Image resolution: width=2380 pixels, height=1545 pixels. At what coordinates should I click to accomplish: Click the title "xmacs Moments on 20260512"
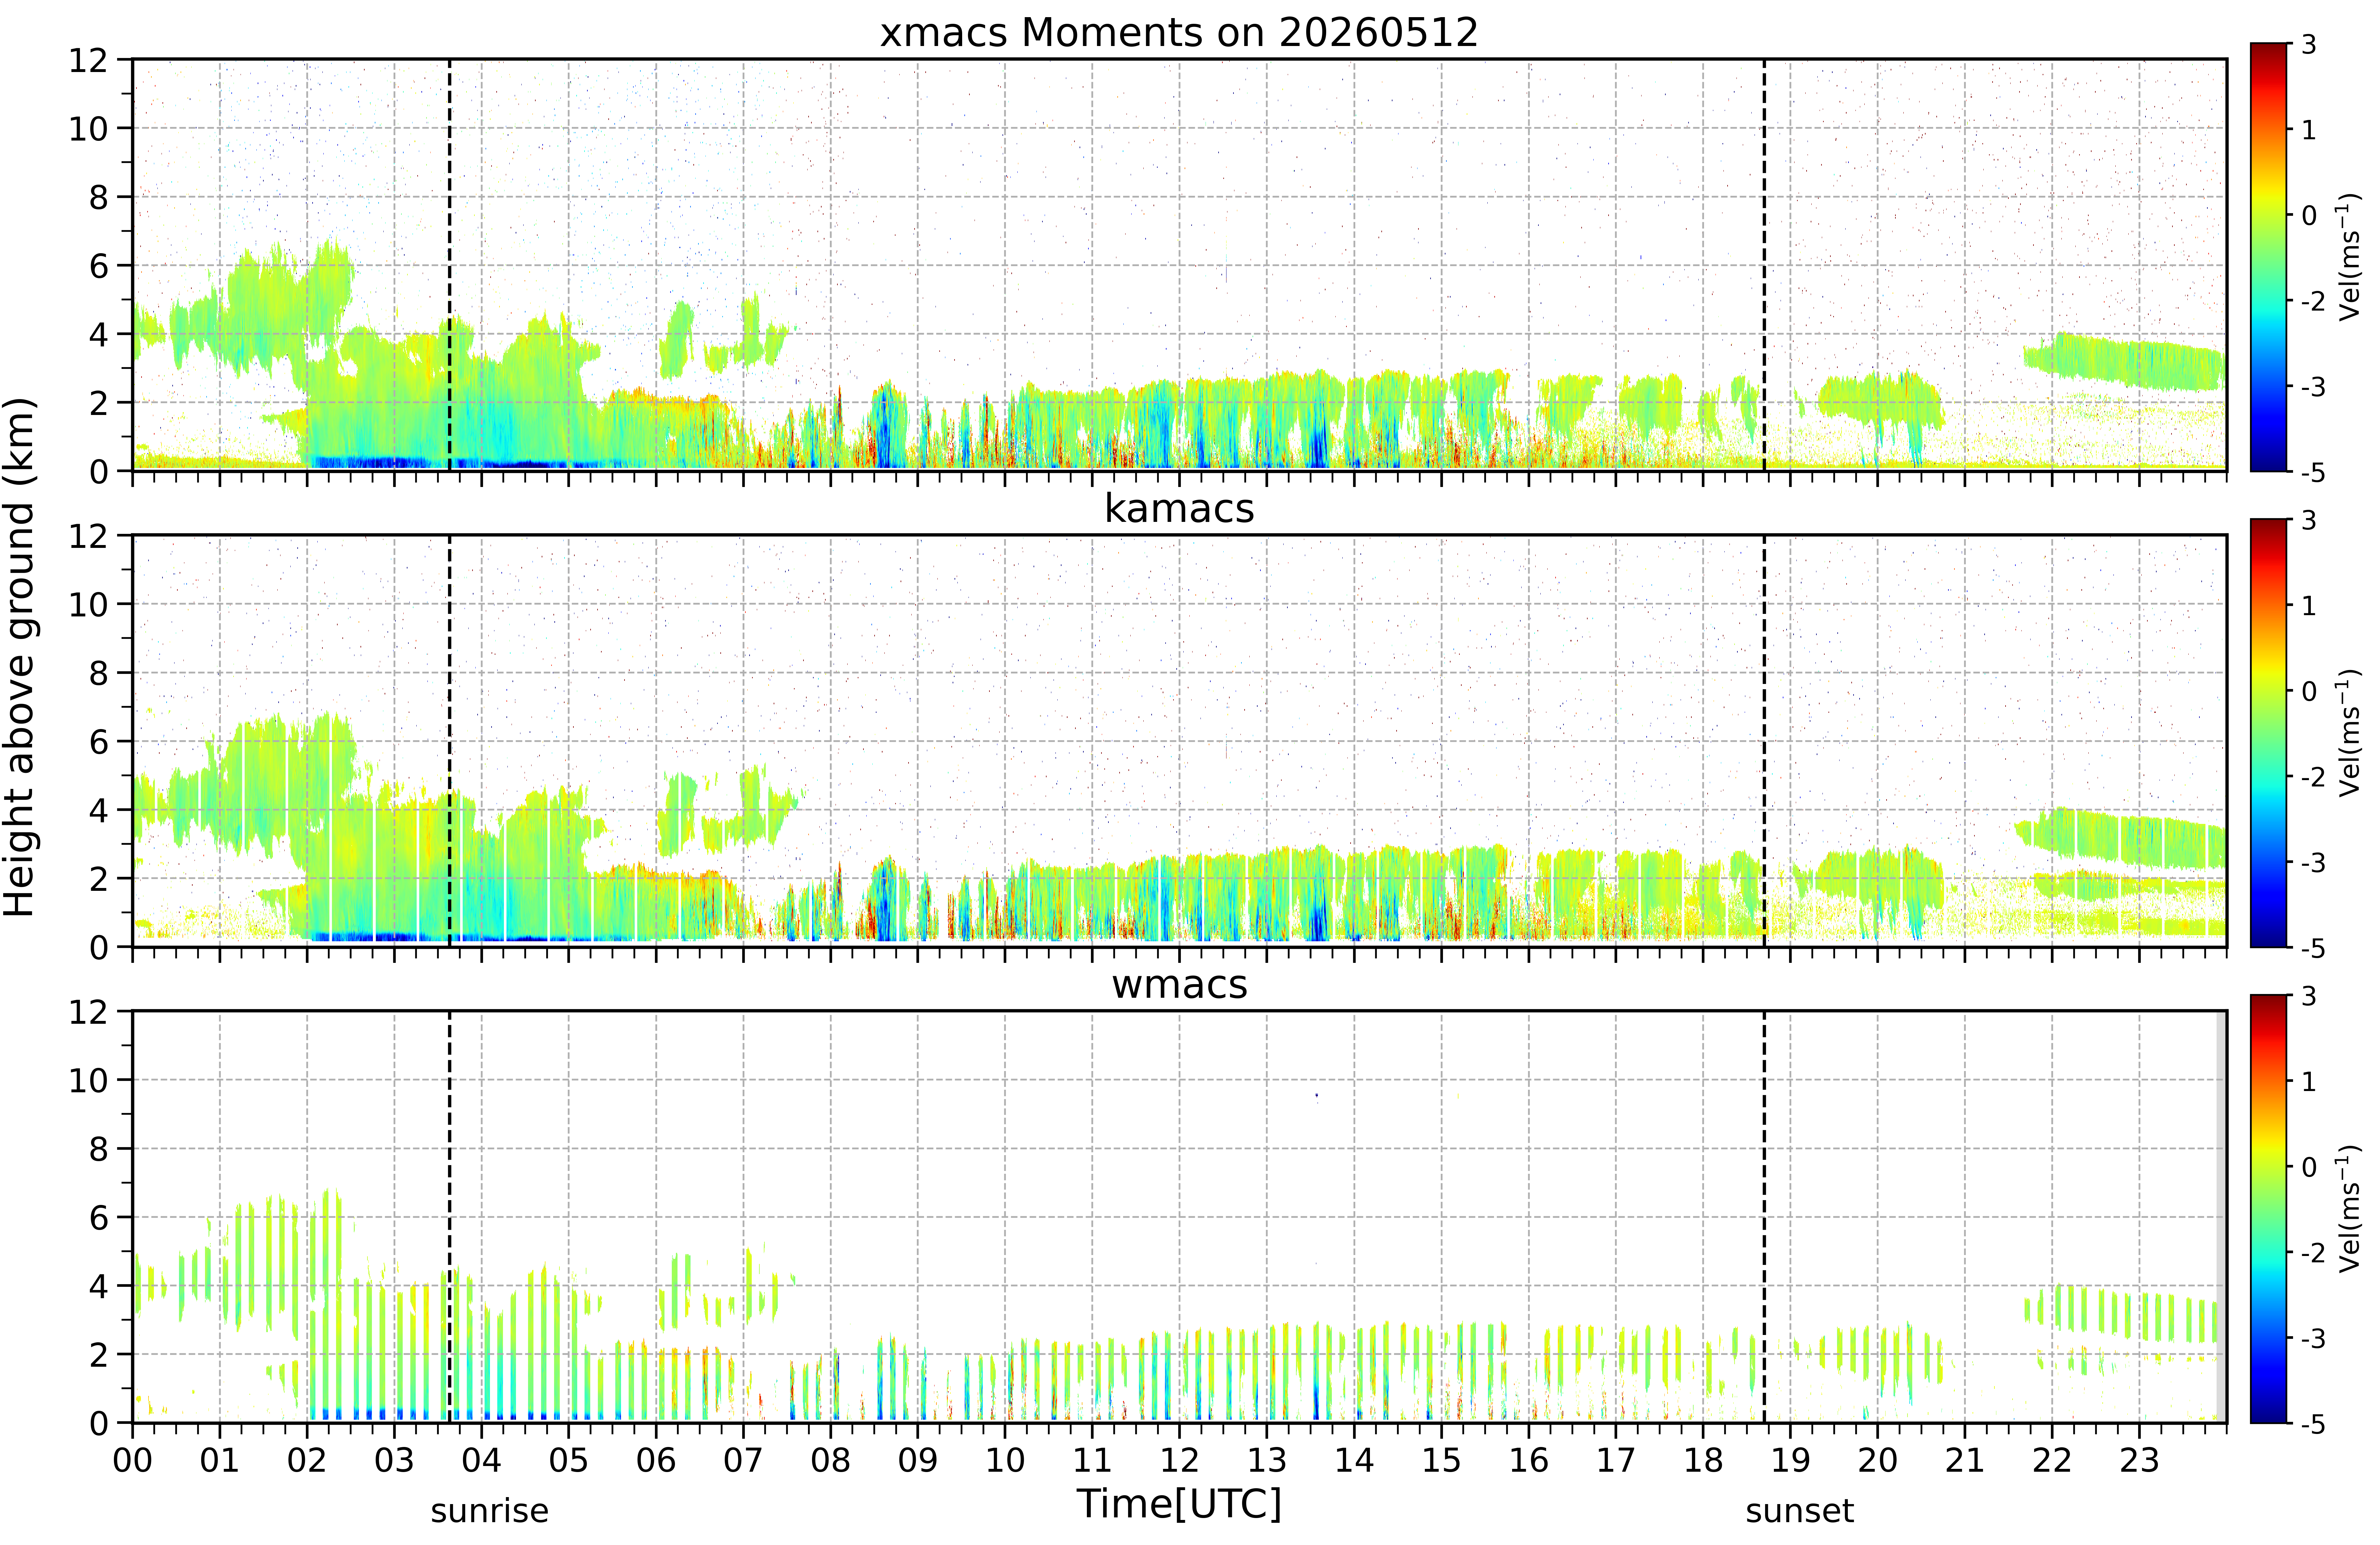tap(1179, 33)
